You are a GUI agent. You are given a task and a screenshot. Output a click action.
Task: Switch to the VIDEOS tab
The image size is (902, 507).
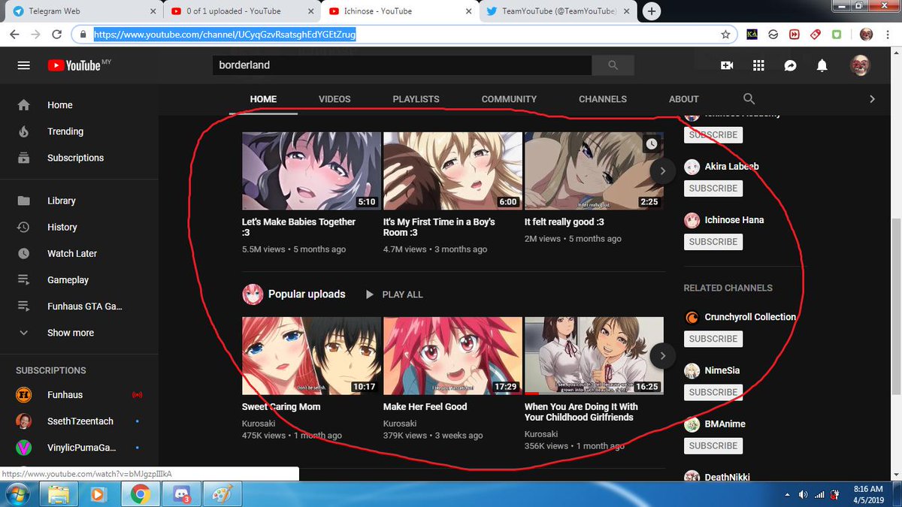tap(334, 99)
